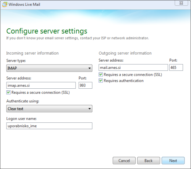Viewport: 191px width, 169px height.
Task: Select the outgoing port field showing 465
Action: pos(176,67)
